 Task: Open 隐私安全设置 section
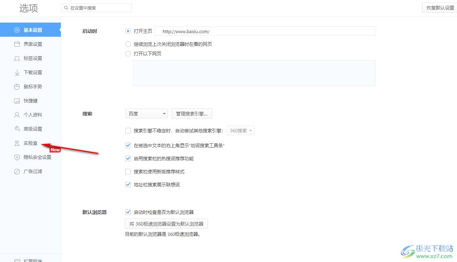[x=30, y=157]
